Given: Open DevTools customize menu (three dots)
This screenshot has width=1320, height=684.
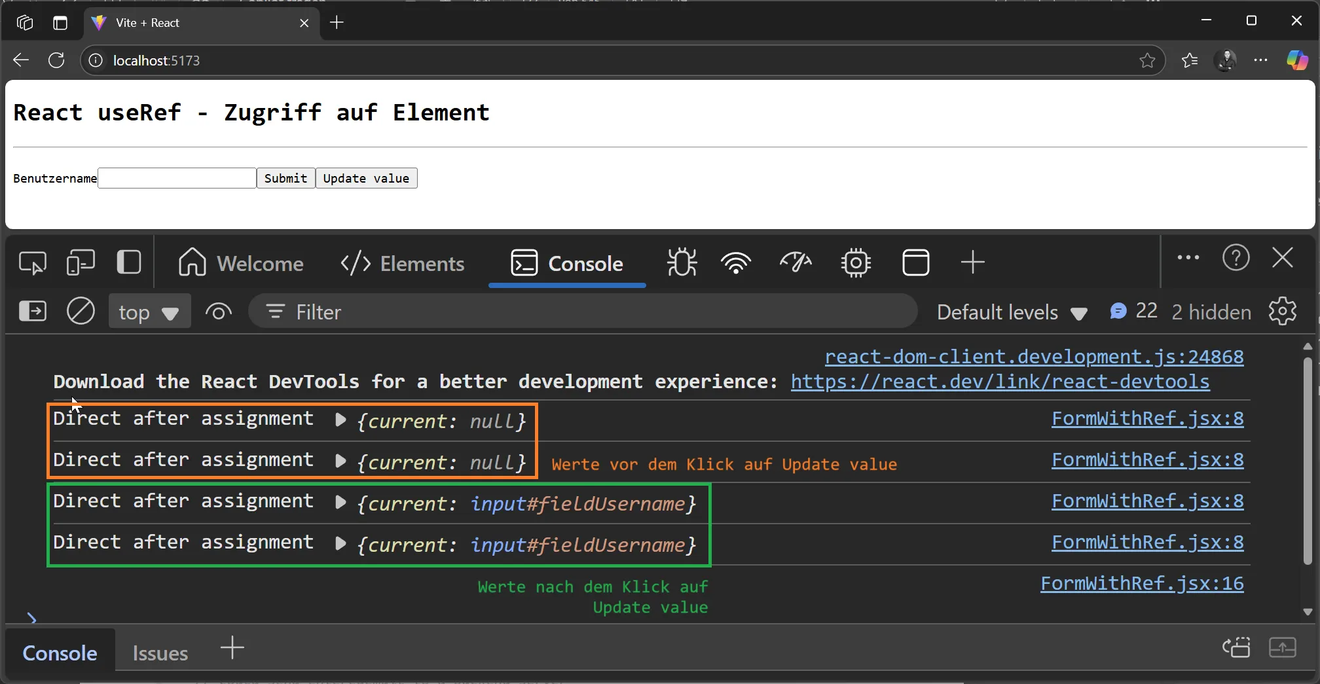Looking at the screenshot, I should click(x=1188, y=258).
